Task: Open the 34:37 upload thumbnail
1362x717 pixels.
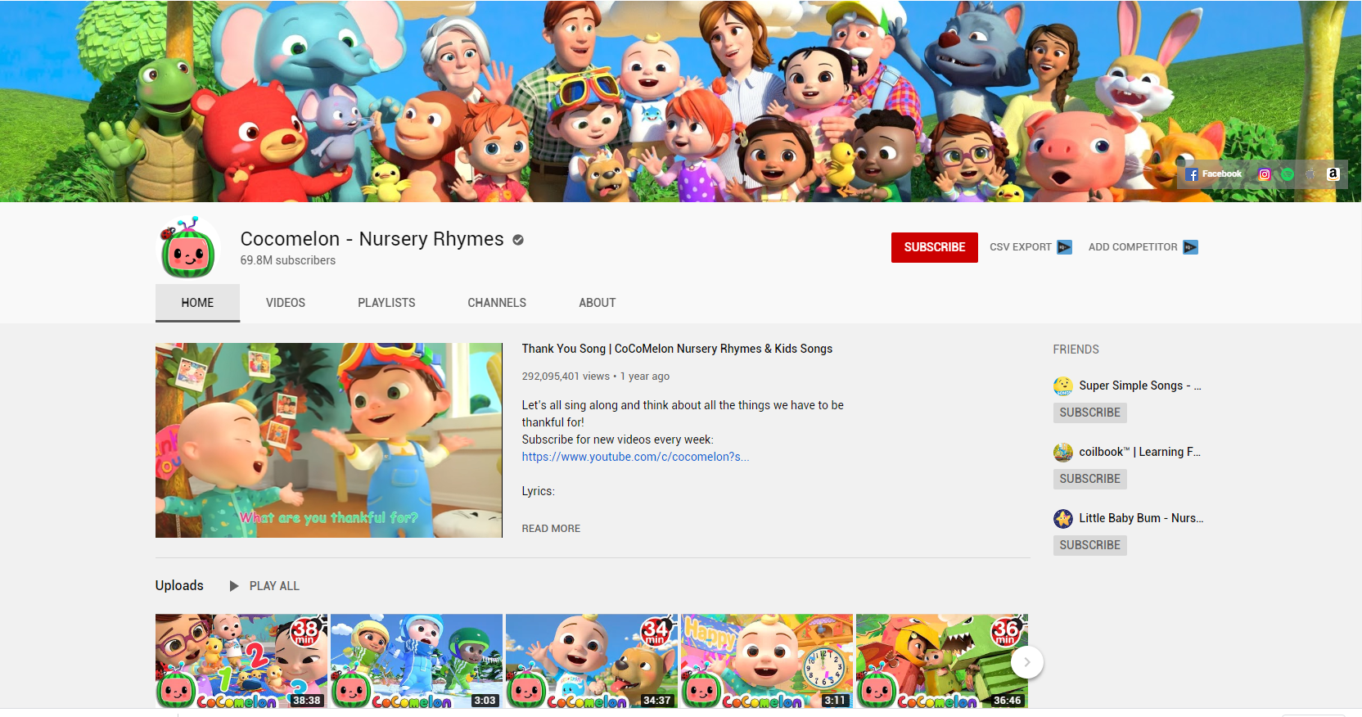Action: (x=592, y=661)
